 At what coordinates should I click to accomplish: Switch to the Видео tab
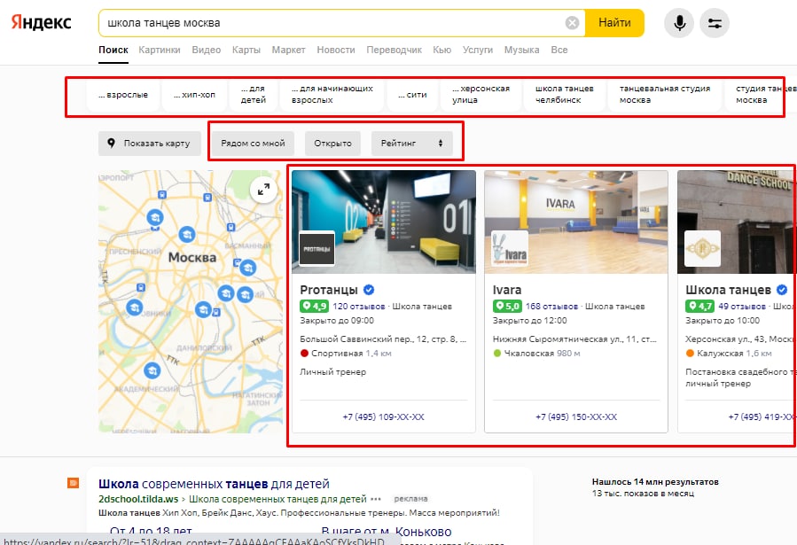pos(207,50)
